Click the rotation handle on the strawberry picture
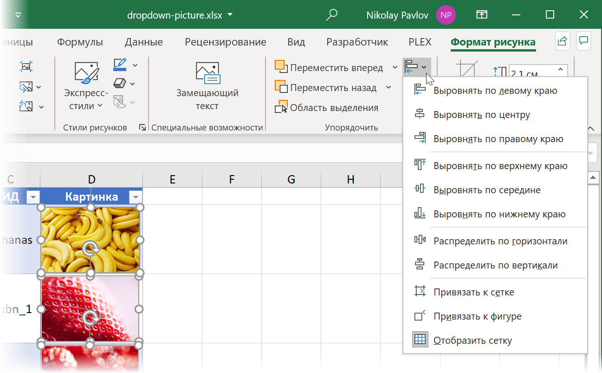Screen dimensions: 602x373 coord(91,318)
